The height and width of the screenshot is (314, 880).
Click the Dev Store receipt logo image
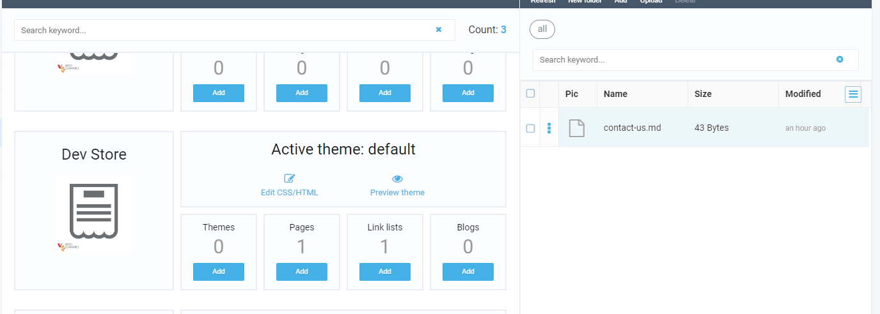click(94, 214)
